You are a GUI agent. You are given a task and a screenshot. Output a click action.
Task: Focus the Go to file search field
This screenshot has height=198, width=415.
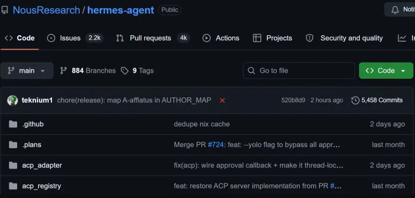click(299, 71)
